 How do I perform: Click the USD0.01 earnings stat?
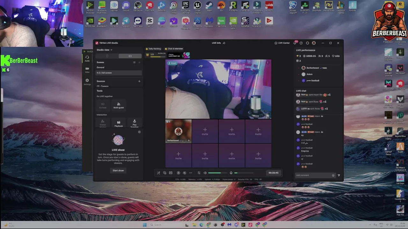[309, 56]
